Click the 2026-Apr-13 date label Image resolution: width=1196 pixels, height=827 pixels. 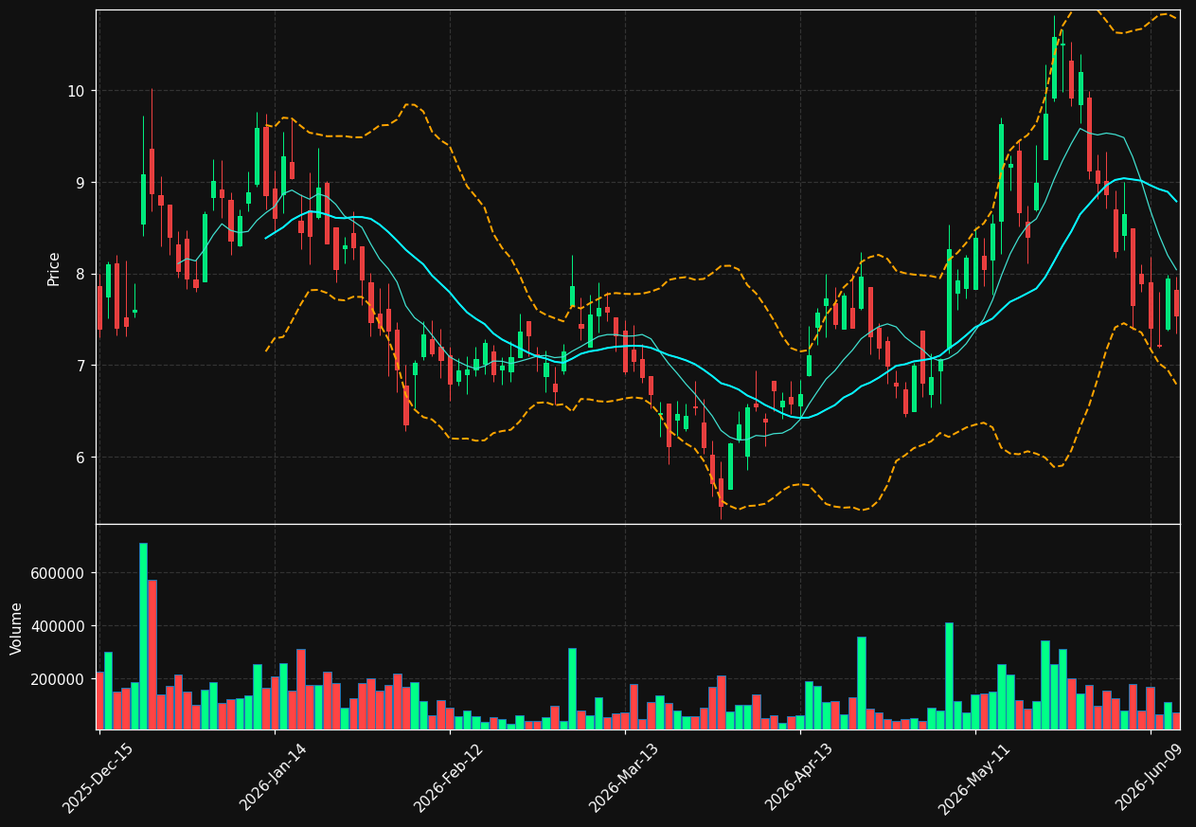coord(798,777)
